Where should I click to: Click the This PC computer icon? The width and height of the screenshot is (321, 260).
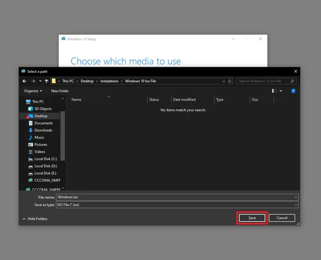28,102
